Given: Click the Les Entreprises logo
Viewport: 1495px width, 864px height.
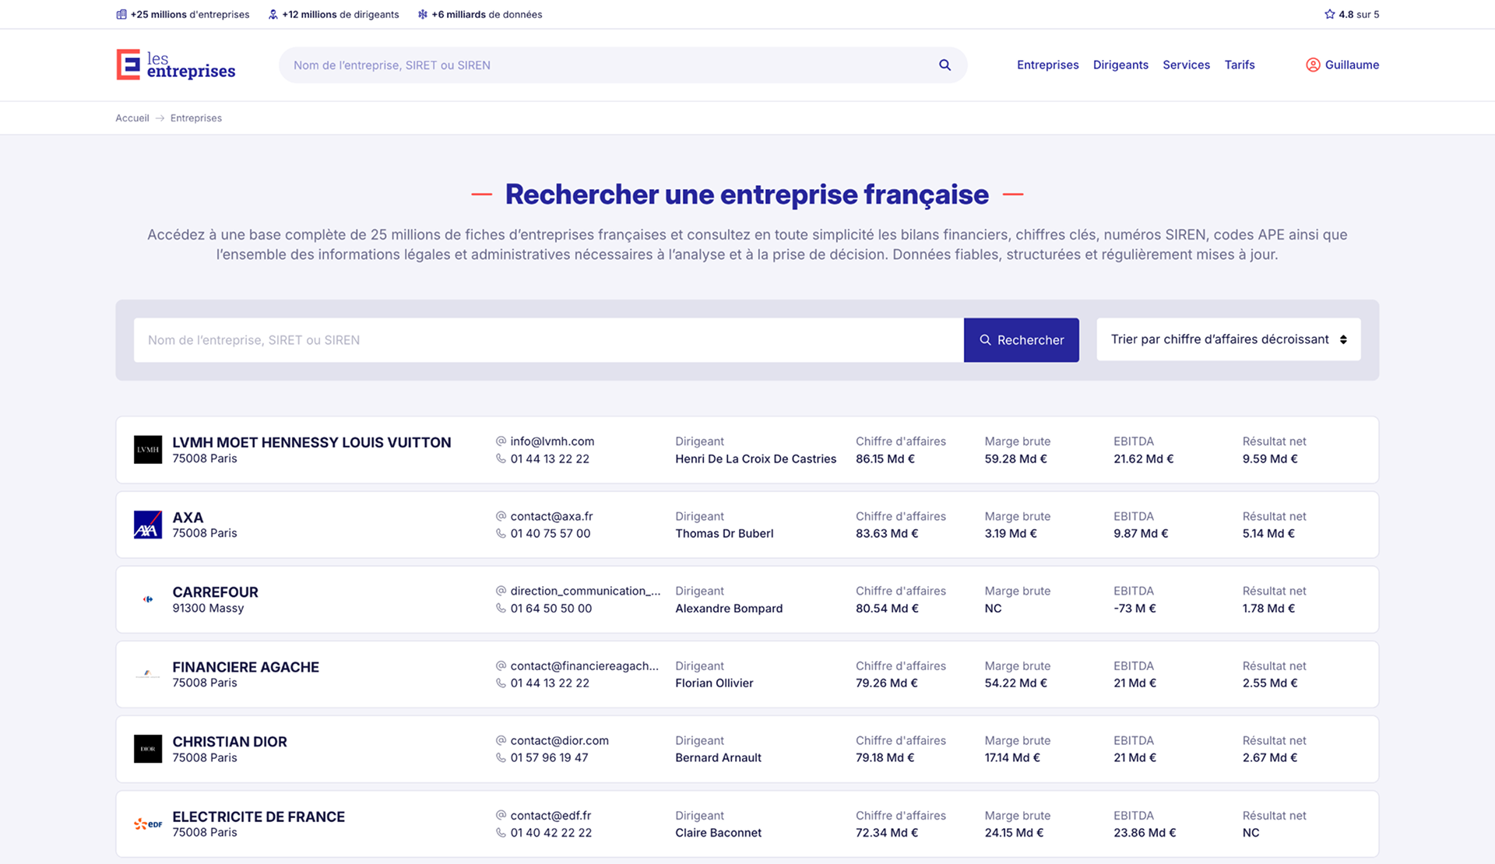Looking at the screenshot, I should coord(176,65).
